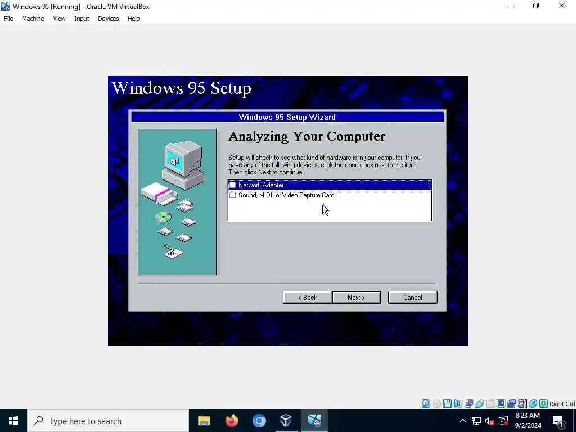Select the Network Adapter list row
Screen dimensions: 576x432
point(330,184)
